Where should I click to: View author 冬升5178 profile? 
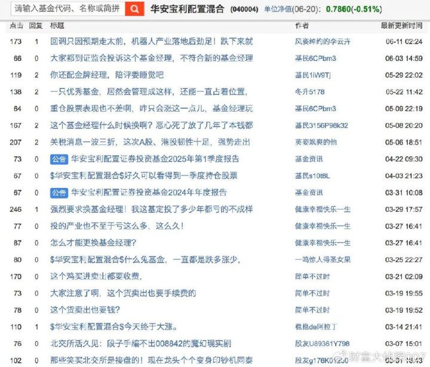[309, 91]
